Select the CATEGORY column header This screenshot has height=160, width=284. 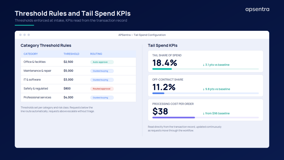pos(31,54)
